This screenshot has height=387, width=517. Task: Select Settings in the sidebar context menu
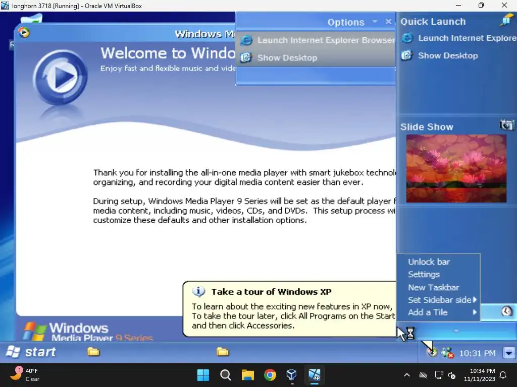coord(424,275)
